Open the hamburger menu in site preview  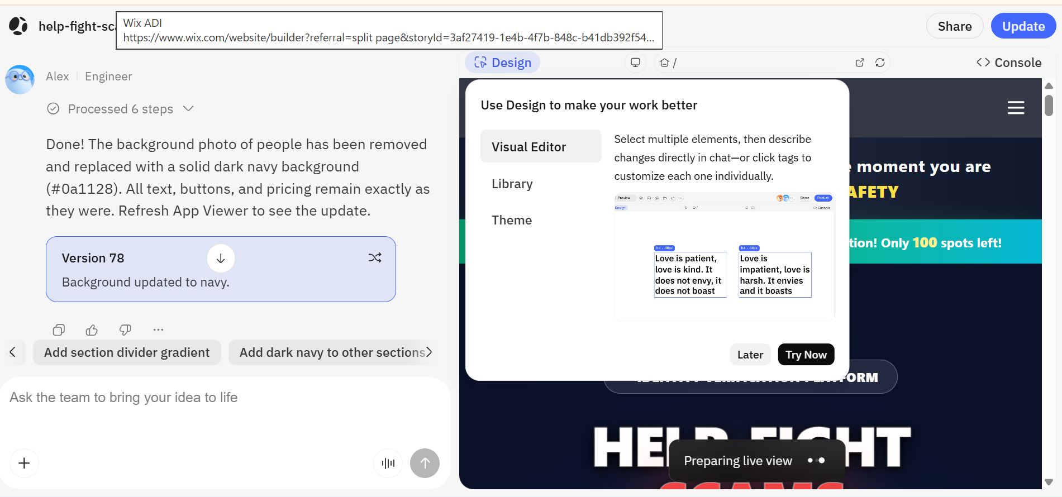1016,108
